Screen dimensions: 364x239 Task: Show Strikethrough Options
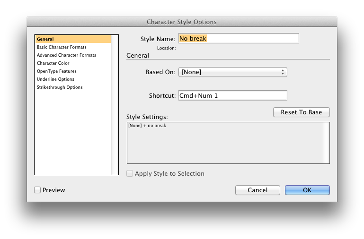60,87
